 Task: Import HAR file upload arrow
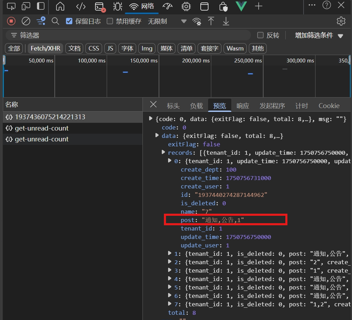pos(211,21)
